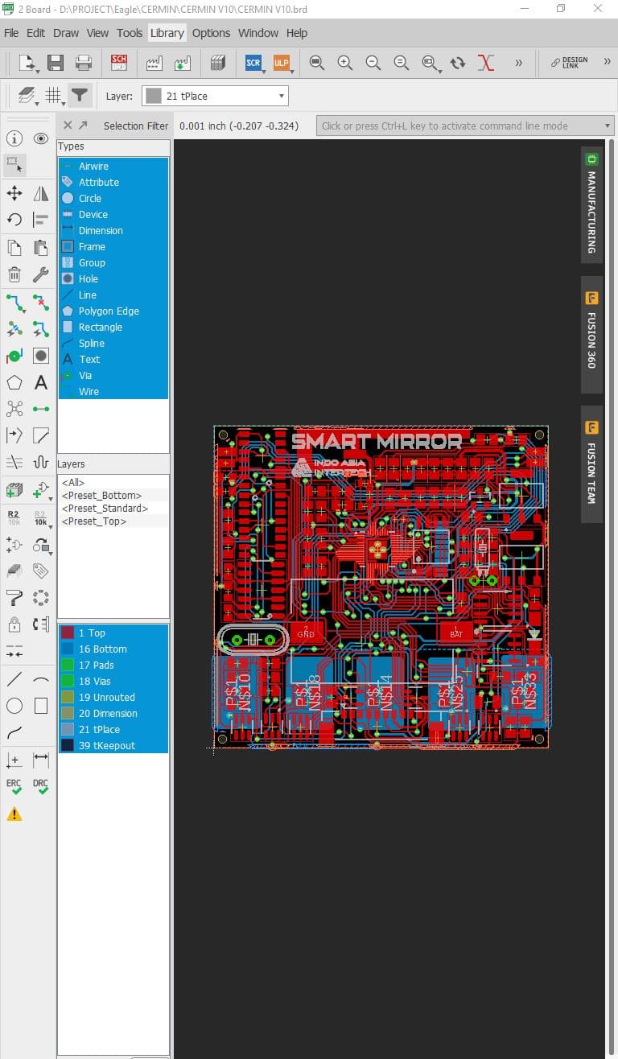Select the Rotate tool
This screenshot has width=618, height=1059.
pos(14,220)
